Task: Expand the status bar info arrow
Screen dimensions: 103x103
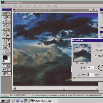Action: 33,95
